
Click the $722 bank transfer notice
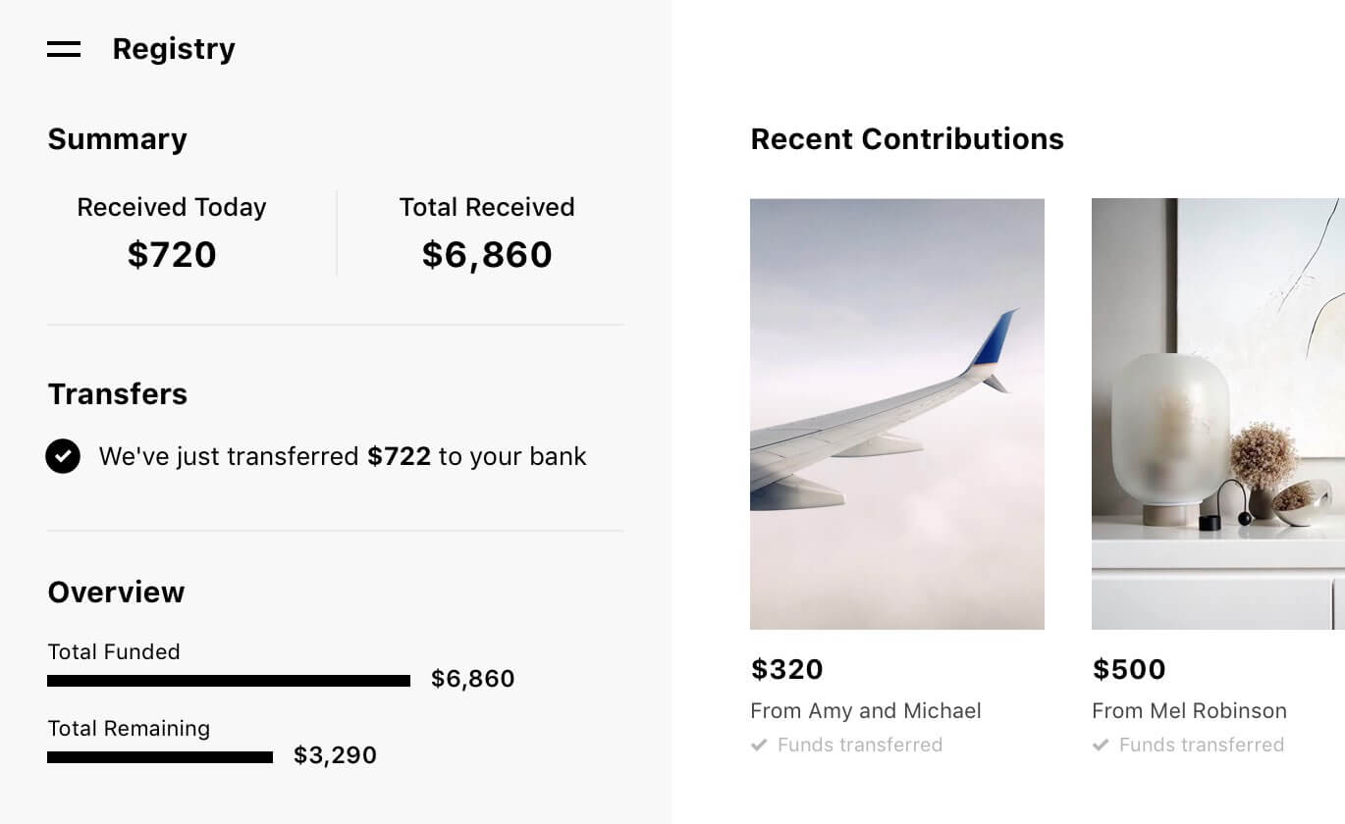point(342,456)
